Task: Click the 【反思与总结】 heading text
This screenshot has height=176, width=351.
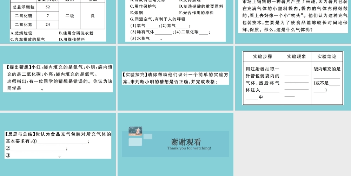Action: pyautogui.click(x=20, y=134)
